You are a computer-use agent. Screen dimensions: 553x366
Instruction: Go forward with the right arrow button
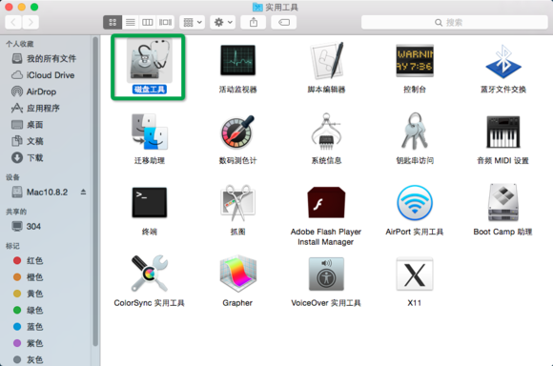[x=31, y=23]
